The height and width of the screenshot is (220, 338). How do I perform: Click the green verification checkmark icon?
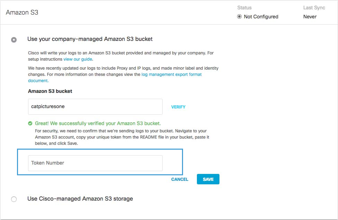pyautogui.click(x=30, y=123)
